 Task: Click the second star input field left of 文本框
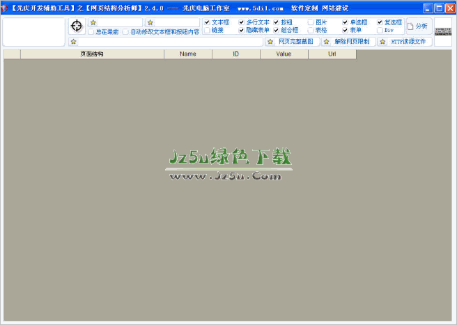coord(172,22)
